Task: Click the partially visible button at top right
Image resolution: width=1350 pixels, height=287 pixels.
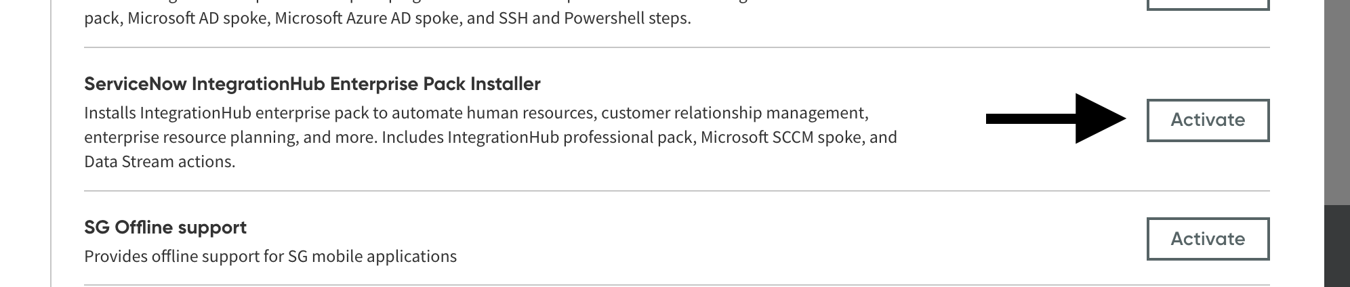Action: point(1207,4)
